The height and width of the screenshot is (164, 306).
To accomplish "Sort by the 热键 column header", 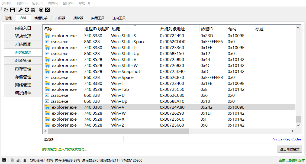I will click(x=116, y=29).
